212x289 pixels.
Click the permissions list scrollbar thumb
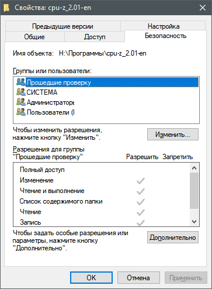[194, 191]
